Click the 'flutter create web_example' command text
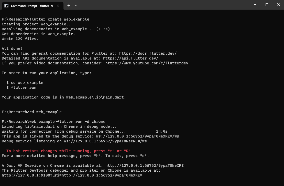 point(59,19)
